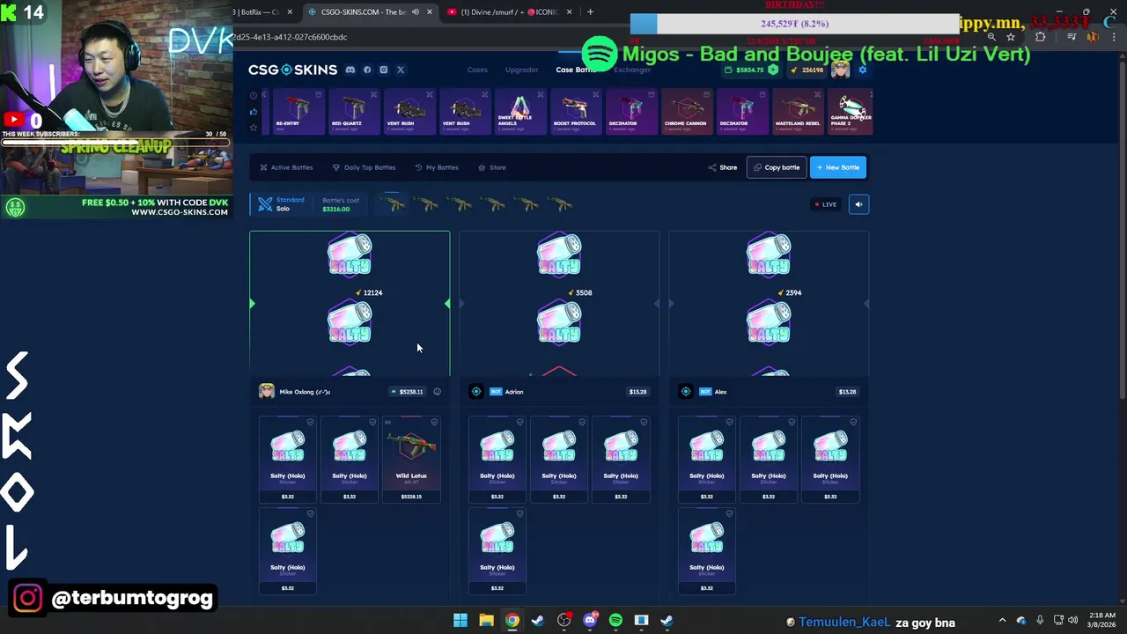Show hidden system tray icons
Image resolution: width=1127 pixels, height=634 pixels.
(x=1002, y=621)
